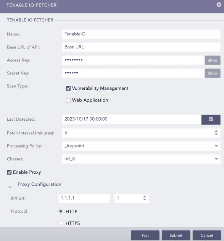The image size is (224, 241).
Task: Focus the Name input field
Action: pos(141,34)
